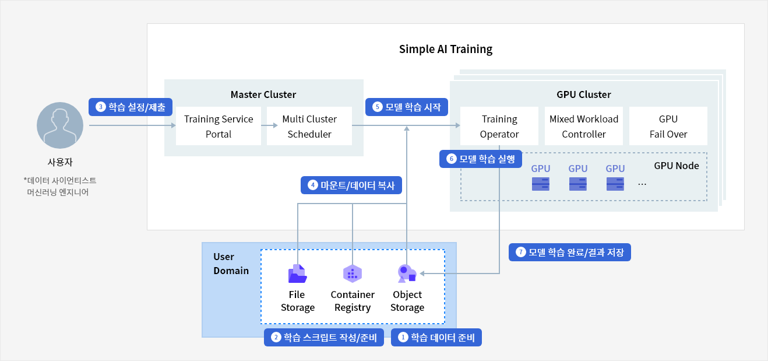Click the Object Storage shapes icon
This screenshot has height=361, width=768.
pos(407,274)
